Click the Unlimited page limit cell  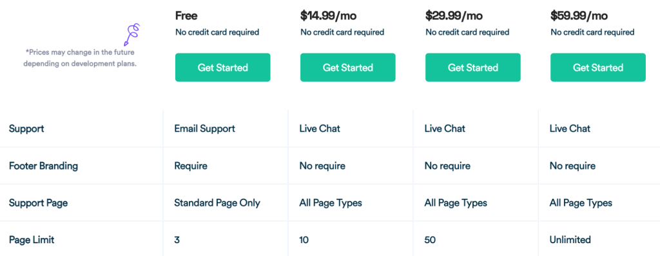pyautogui.click(x=570, y=240)
